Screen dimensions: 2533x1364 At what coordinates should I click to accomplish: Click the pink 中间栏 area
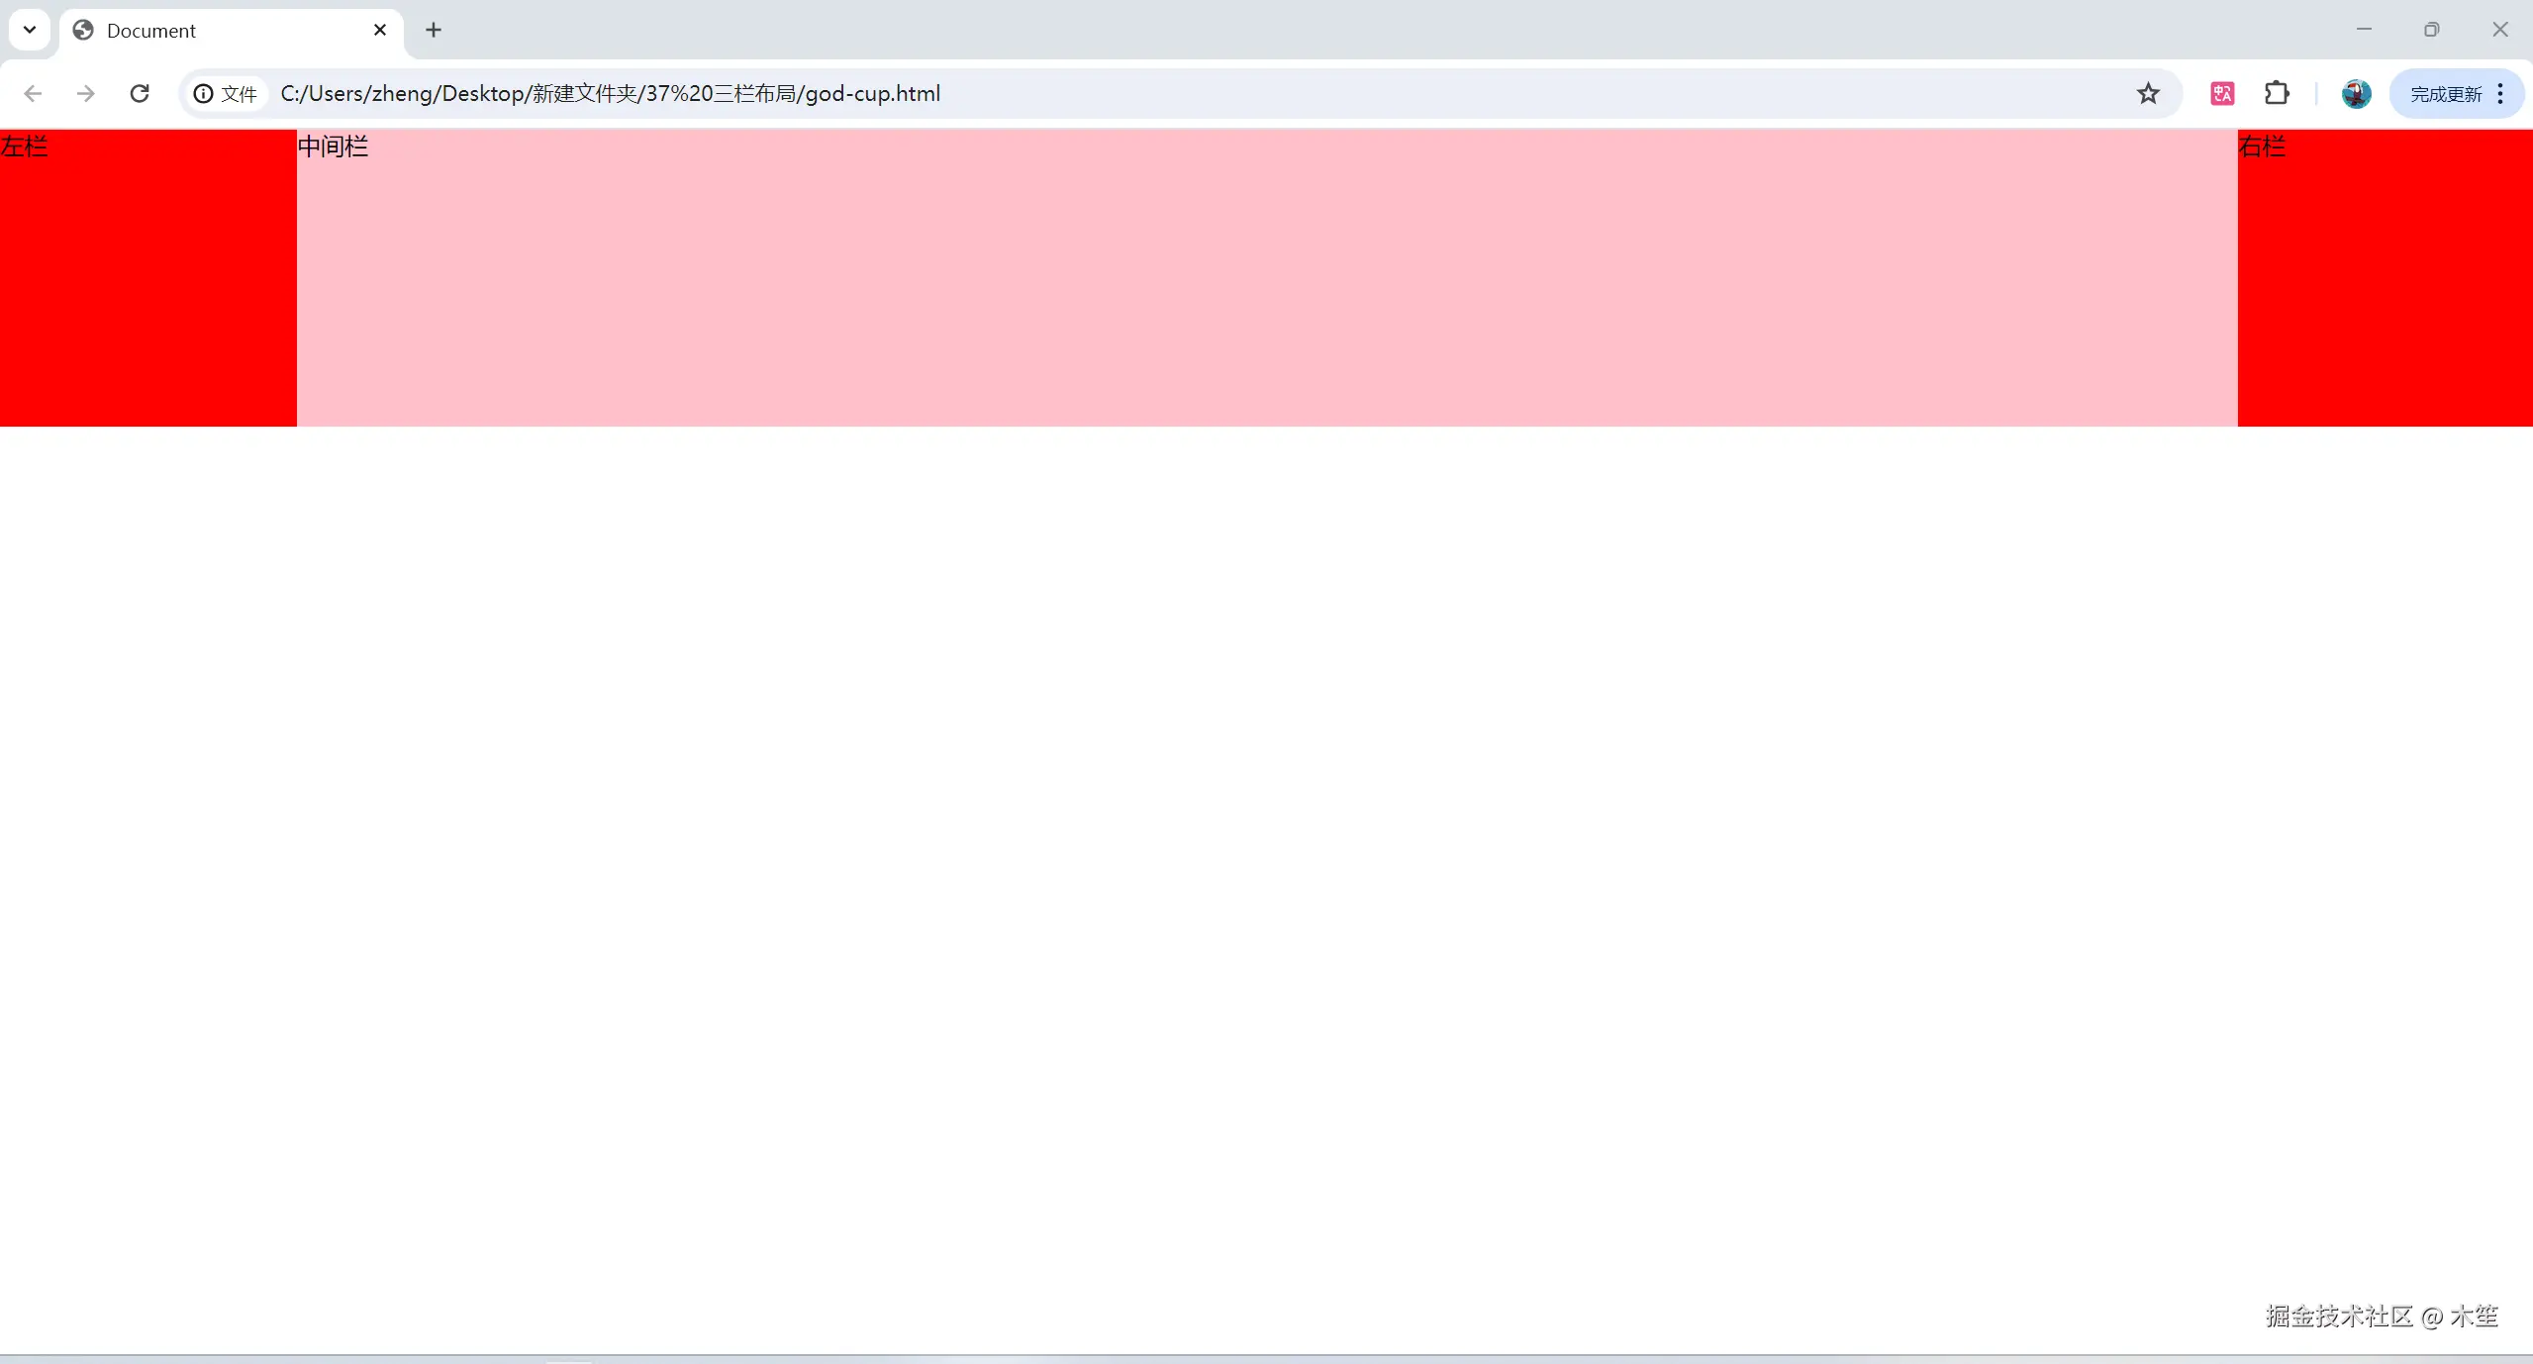(1267, 277)
